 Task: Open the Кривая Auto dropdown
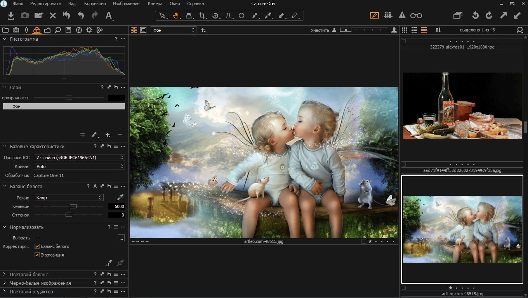point(79,166)
